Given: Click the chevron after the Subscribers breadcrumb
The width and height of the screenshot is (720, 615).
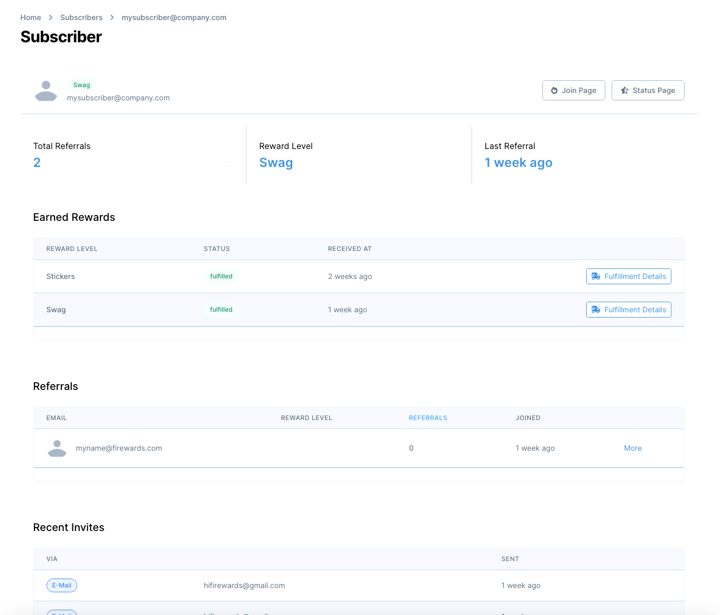Looking at the screenshot, I should coord(112,17).
